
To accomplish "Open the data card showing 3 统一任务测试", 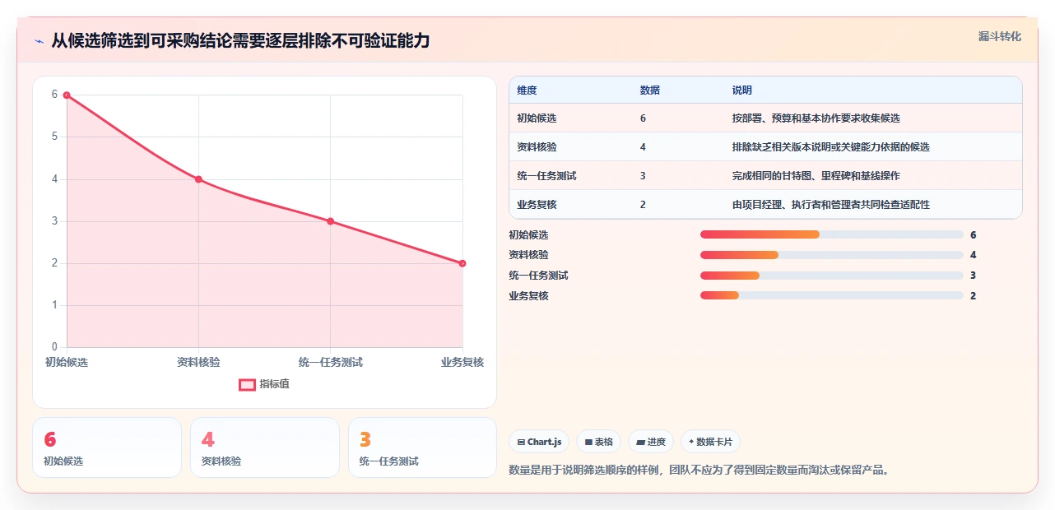I will point(422,447).
